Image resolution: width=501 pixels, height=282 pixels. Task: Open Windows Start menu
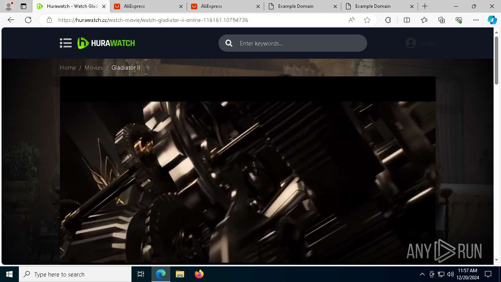click(9, 274)
